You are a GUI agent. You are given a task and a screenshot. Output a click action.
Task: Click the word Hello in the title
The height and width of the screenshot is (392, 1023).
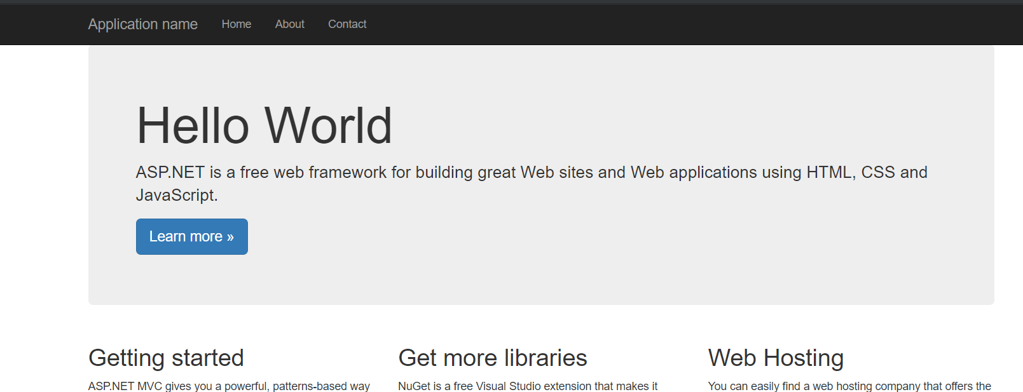click(x=193, y=126)
